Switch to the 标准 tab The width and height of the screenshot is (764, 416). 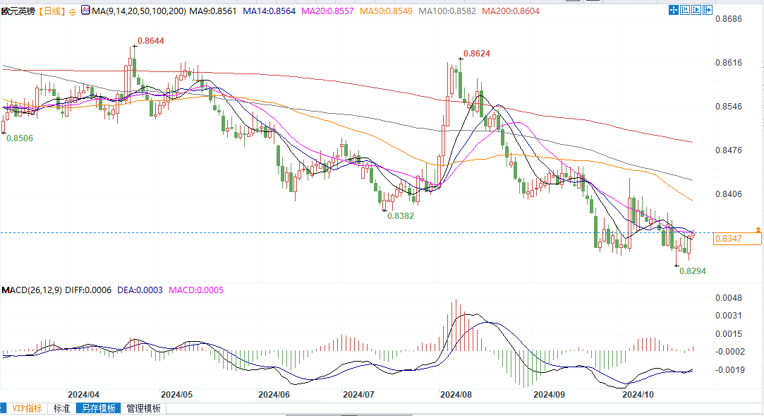pyautogui.click(x=62, y=408)
